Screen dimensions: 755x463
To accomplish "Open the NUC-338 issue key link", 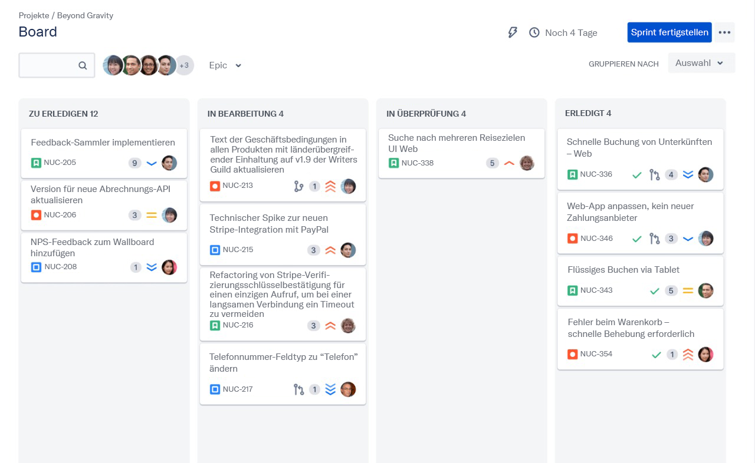I will [x=417, y=163].
